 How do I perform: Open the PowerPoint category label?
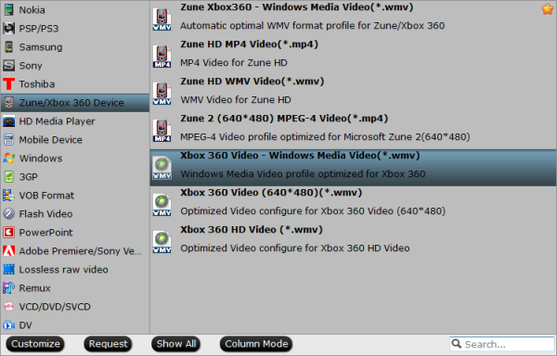[45, 233]
